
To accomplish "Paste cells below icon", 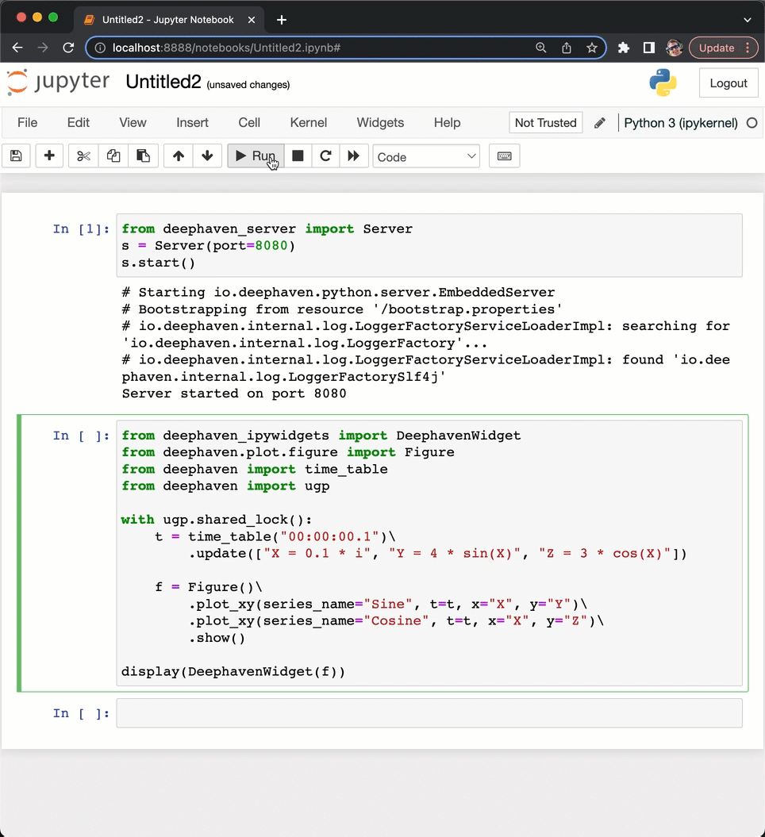I will point(143,155).
